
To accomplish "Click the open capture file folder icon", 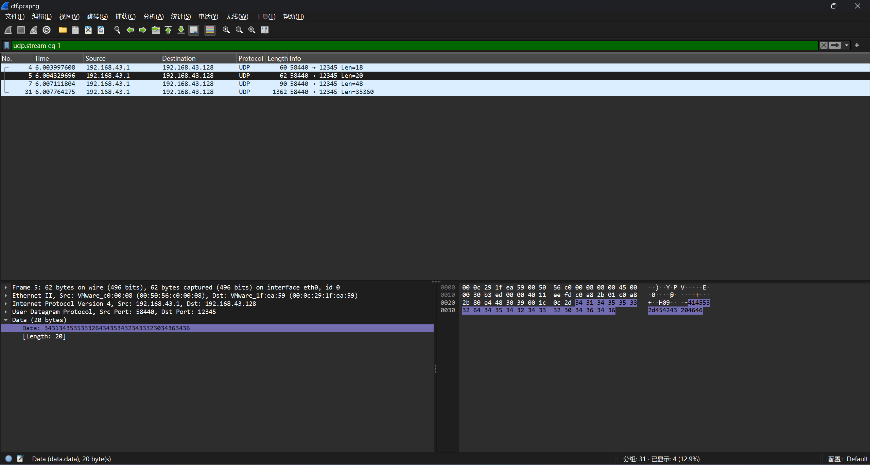I will coord(63,30).
